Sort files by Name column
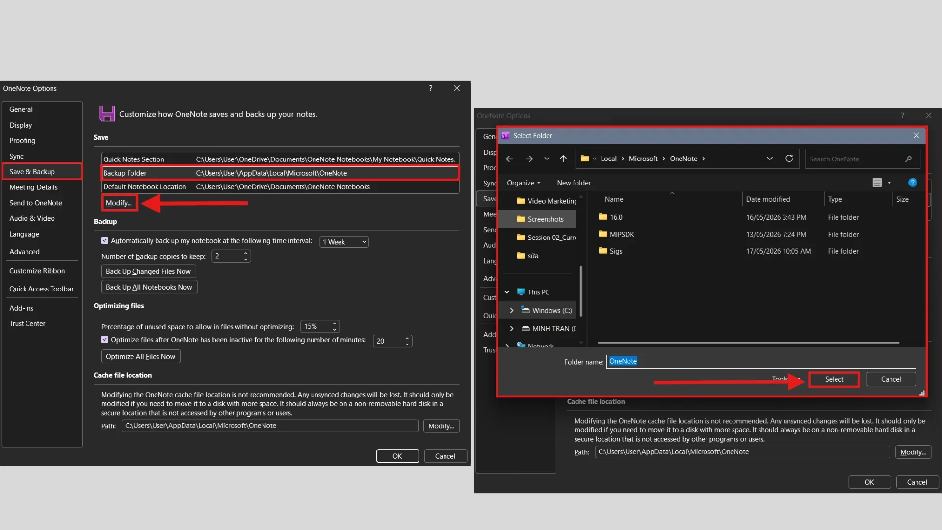942x530 pixels. (x=614, y=199)
